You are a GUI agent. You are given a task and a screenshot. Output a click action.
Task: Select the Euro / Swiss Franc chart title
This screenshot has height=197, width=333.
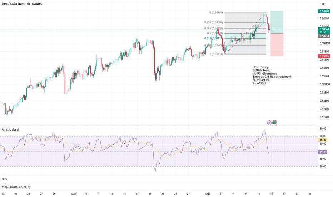click(x=21, y=4)
